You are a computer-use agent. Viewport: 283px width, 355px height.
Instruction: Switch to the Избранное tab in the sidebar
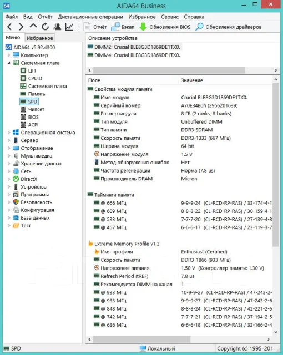39,38
